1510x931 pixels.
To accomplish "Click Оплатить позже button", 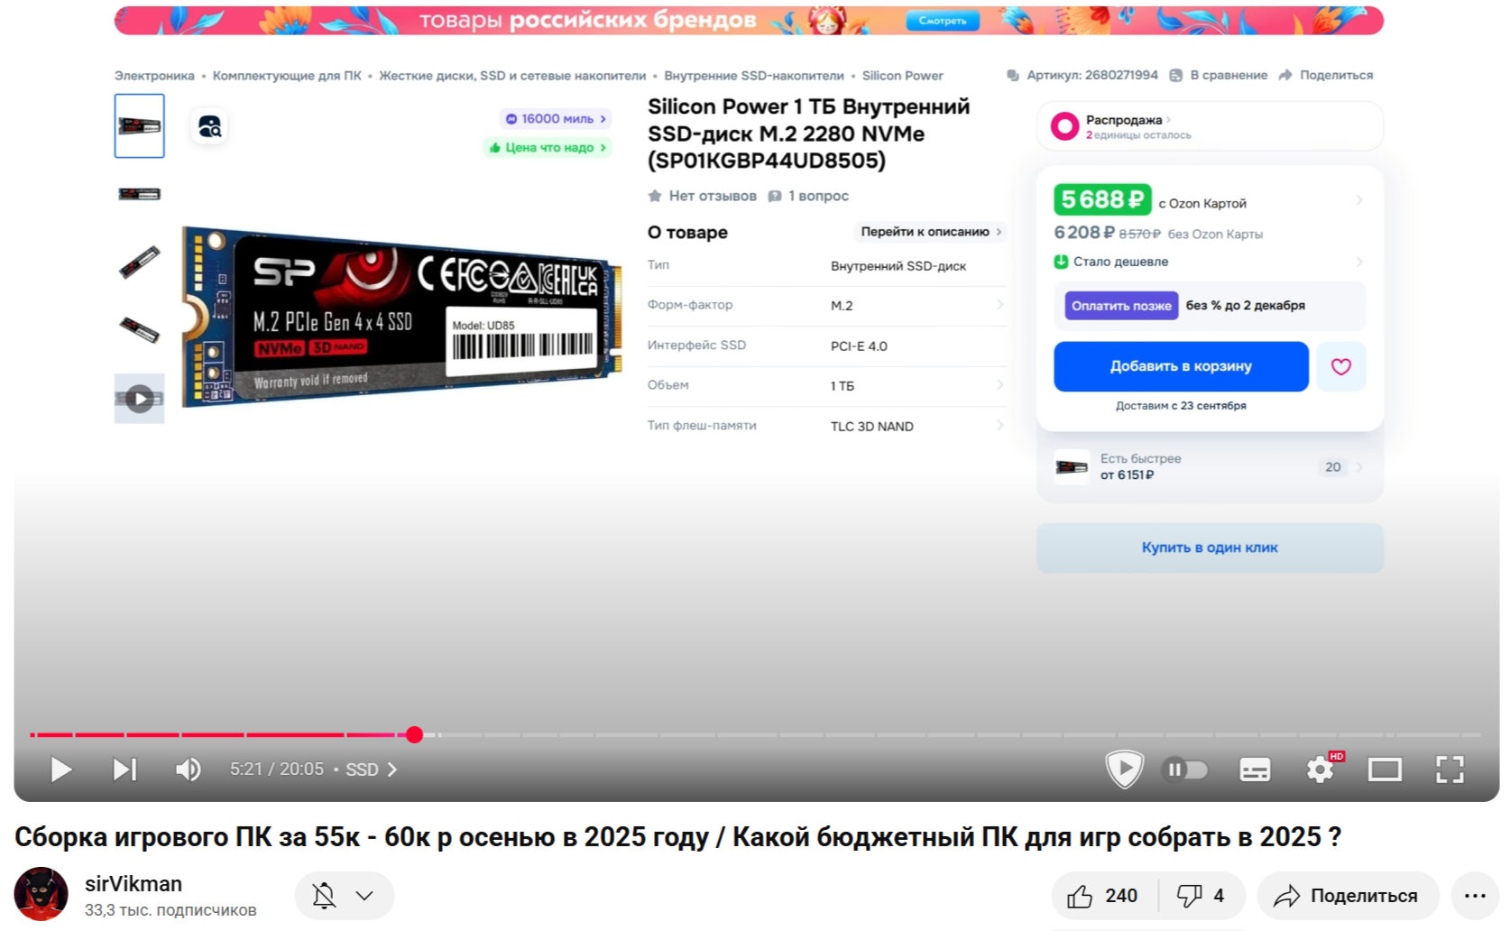I will coord(1121,306).
